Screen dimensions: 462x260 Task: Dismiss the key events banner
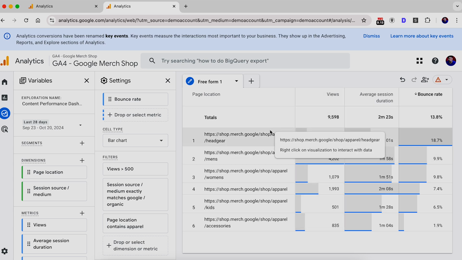(x=371, y=36)
